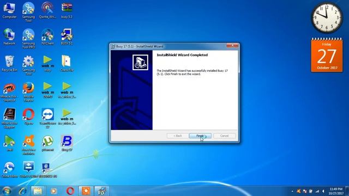Select the webm video beside TeamViewer

tap(67, 117)
